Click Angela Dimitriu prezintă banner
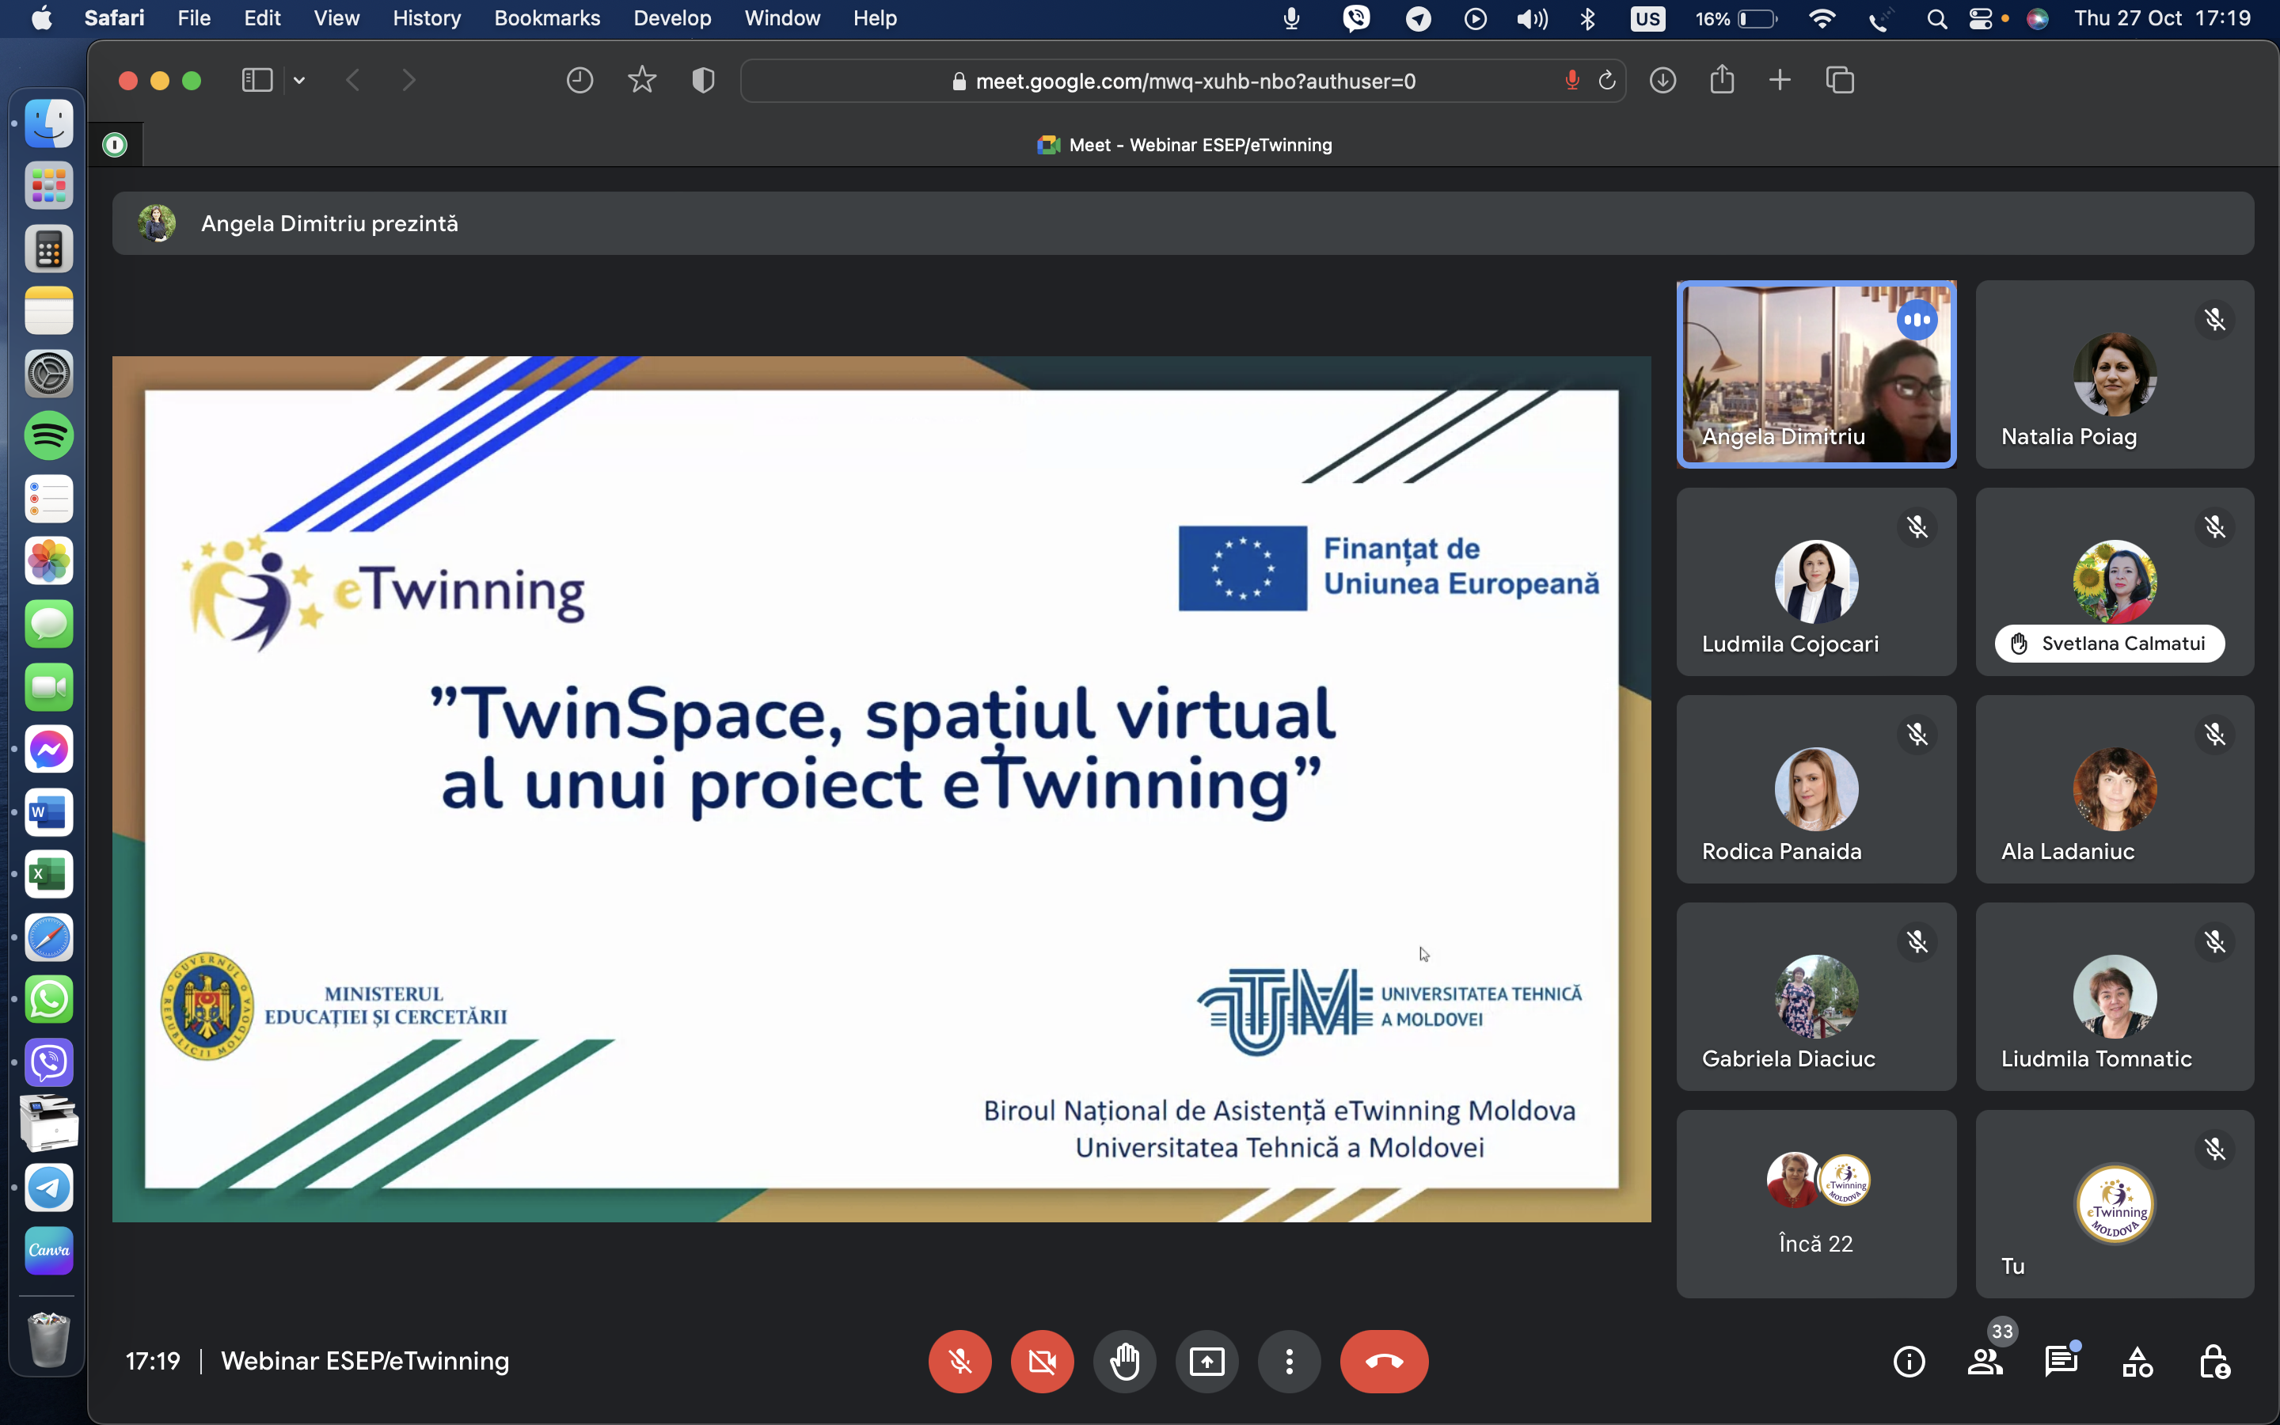The width and height of the screenshot is (2280, 1425). coord(1183,223)
